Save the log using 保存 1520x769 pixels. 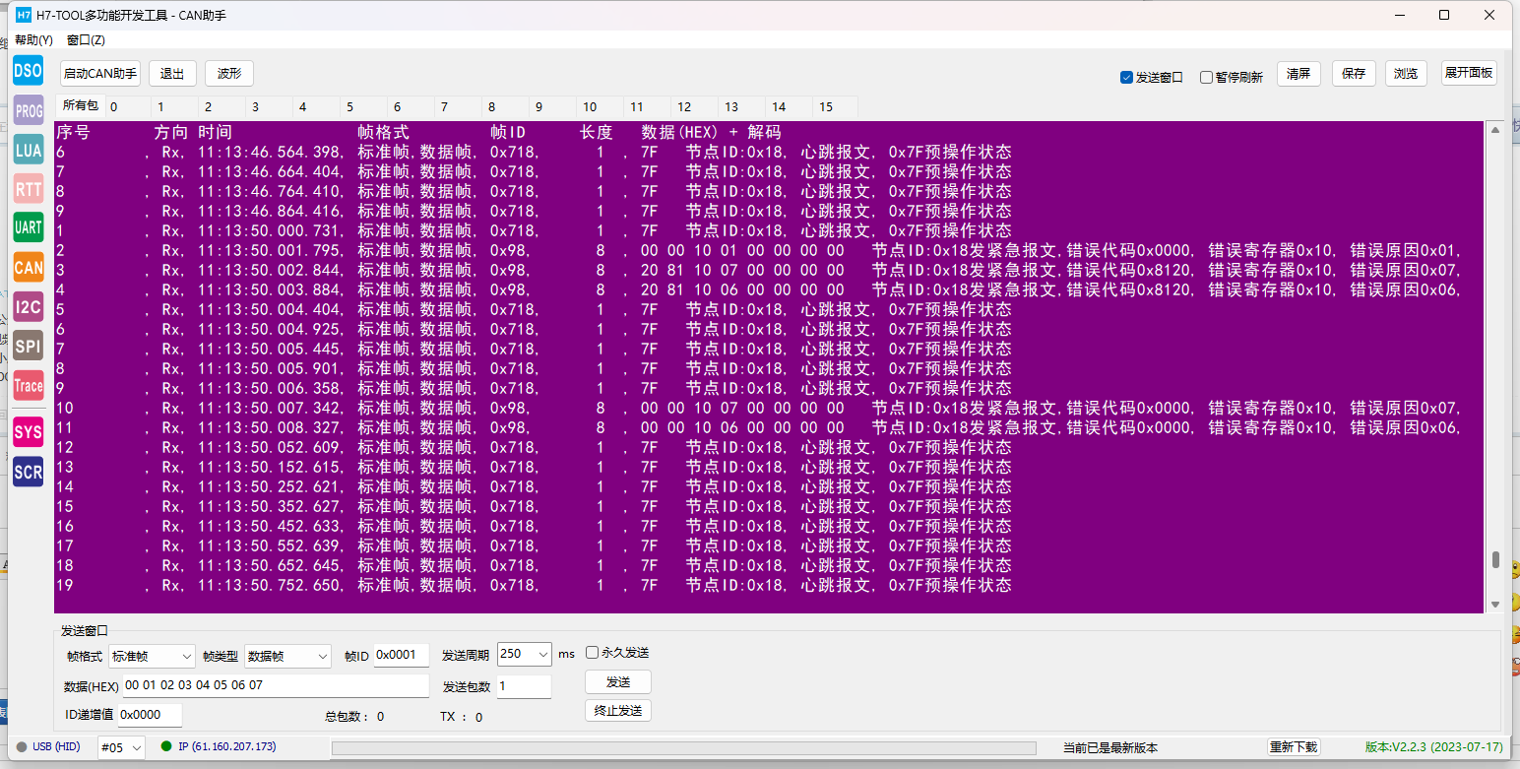(x=1355, y=74)
